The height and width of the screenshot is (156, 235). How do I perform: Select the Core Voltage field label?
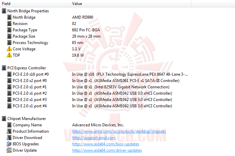pyautogui.click(x=24, y=49)
